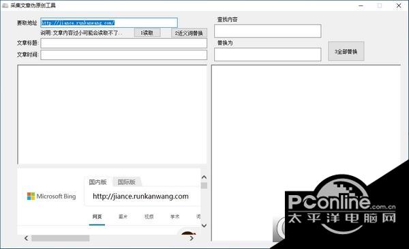The image size is (409, 249).
Task: Click the Bing search box with jiance.runkanwang.com
Action: (142, 196)
